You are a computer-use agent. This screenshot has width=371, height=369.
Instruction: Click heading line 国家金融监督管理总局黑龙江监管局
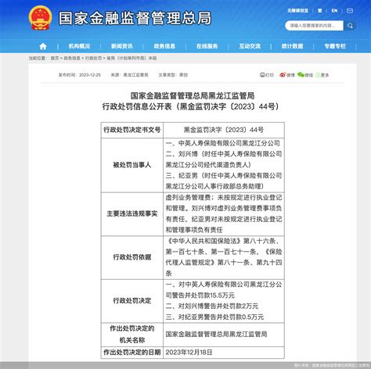click(193, 95)
